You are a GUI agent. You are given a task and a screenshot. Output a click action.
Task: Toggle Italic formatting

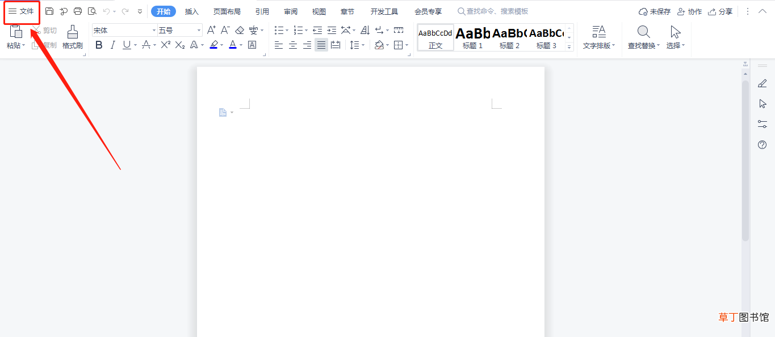[x=113, y=45]
